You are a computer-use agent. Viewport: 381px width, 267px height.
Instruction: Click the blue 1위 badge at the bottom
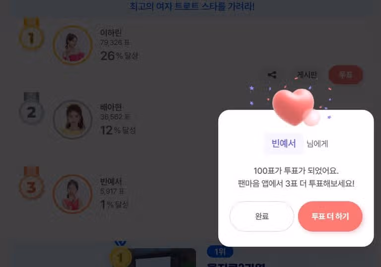click(x=220, y=252)
